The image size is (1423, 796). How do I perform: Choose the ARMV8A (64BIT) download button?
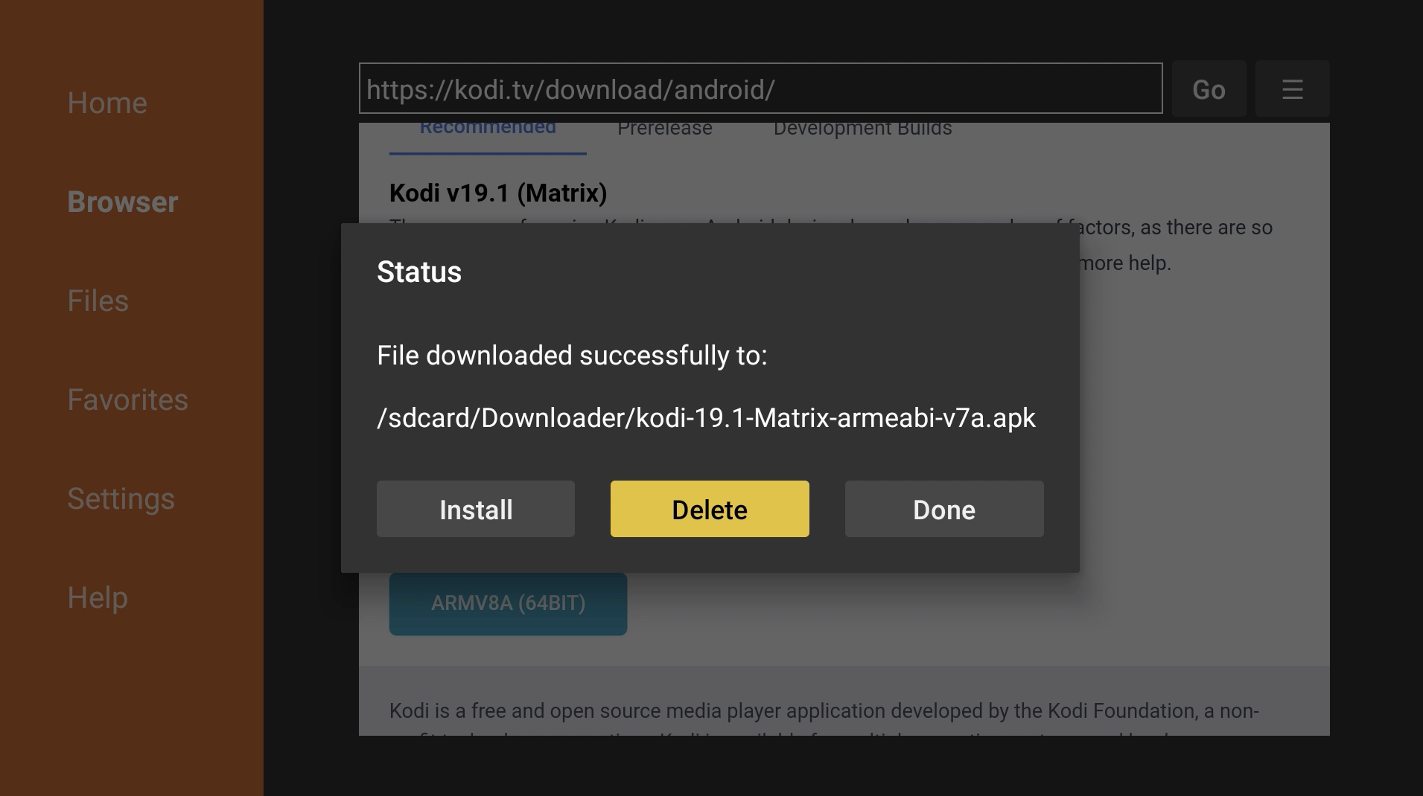pyautogui.click(x=508, y=603)
